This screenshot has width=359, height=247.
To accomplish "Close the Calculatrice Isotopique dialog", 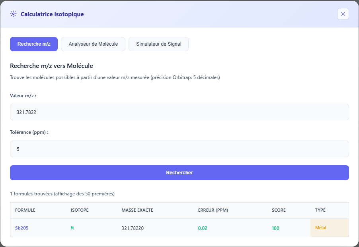I will coord(343,14).
